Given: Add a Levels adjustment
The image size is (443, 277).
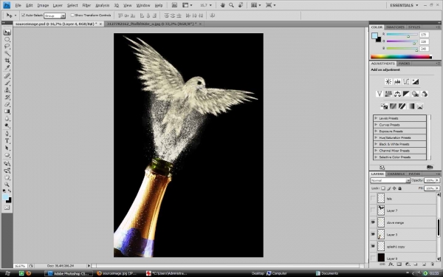Looking at the screenshot, I should 397,82.
